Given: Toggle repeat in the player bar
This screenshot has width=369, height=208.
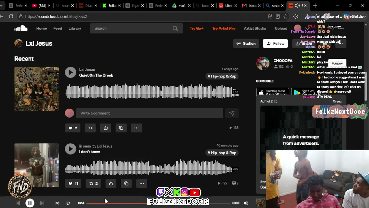Looking at the screenshot, I should pos(68,203).
